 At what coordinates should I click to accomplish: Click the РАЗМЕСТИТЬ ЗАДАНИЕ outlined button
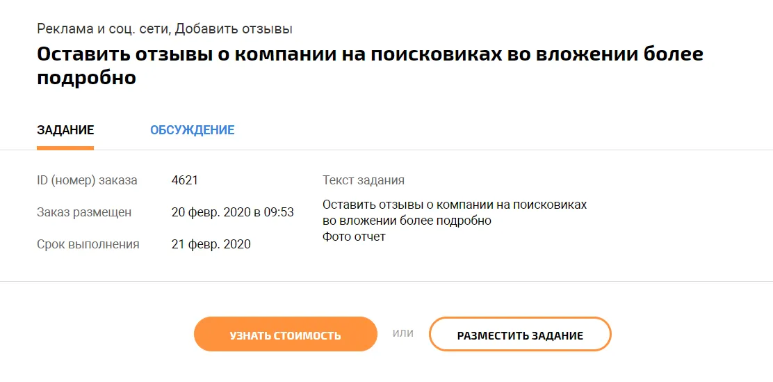(x=519, y=335)
